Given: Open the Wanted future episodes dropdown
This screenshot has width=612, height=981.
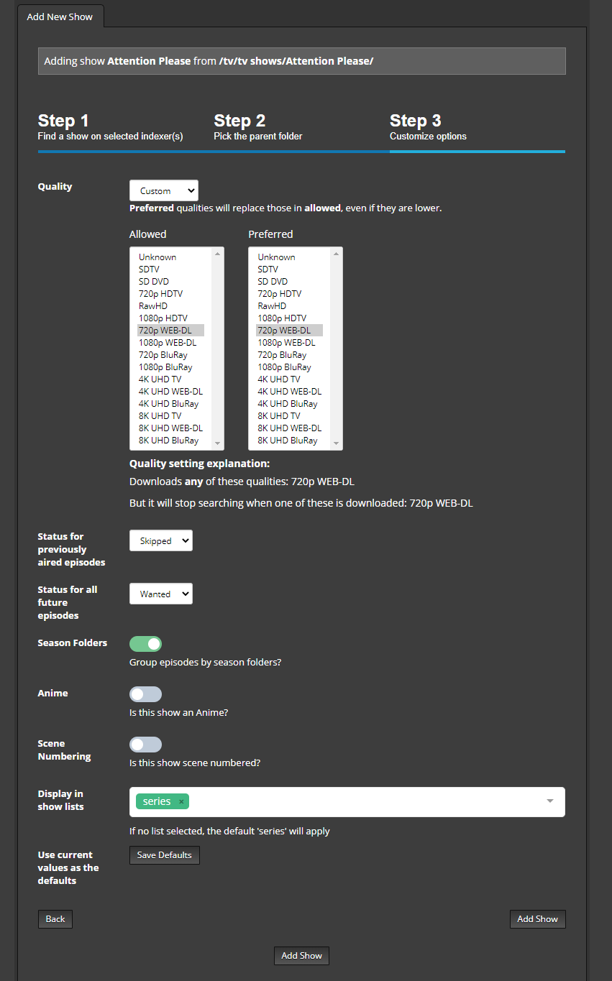Looking at the screenshot, I should click(x=160, y=593).
